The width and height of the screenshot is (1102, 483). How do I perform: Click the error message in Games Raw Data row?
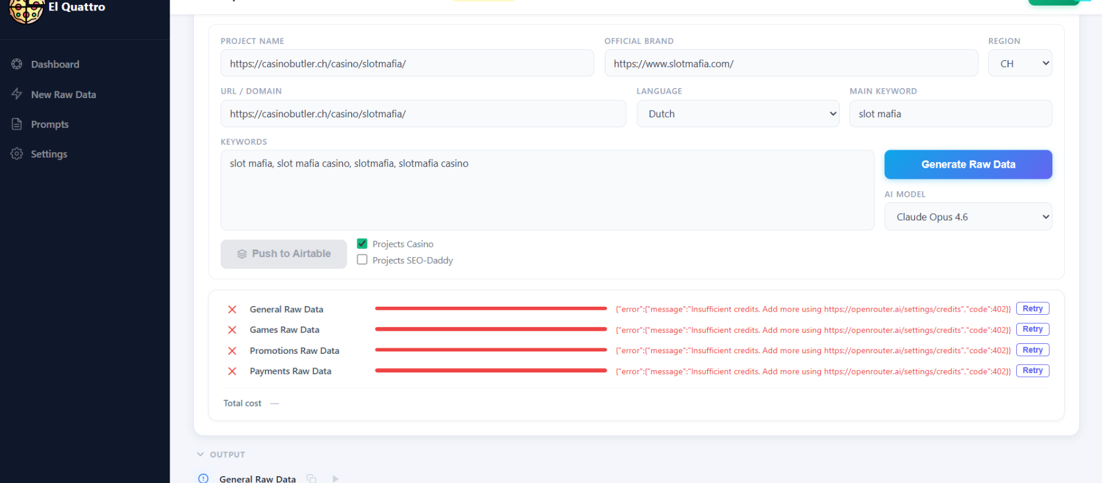pos(813,330)
